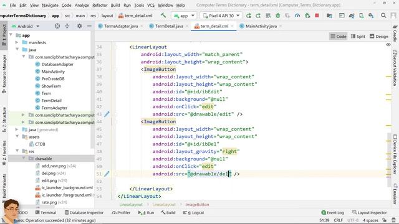399x224 pixels.
Task: Click the red Stop button
Action: coord(317,16)
